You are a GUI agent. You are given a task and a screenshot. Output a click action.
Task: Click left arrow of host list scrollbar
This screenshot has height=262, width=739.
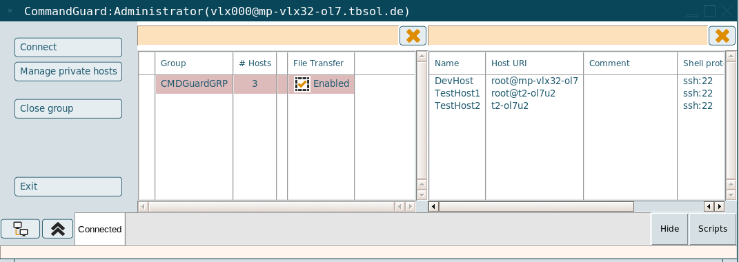tap(433, 206)
